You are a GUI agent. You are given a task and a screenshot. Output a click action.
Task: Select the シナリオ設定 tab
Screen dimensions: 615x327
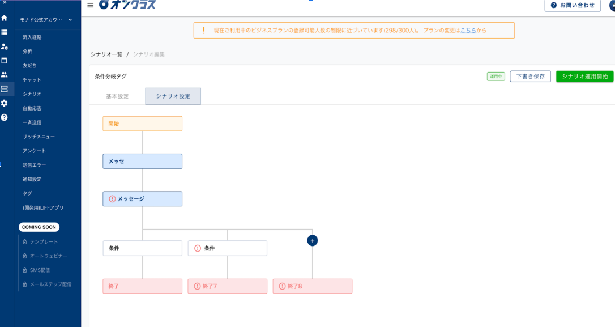[173, 96]
